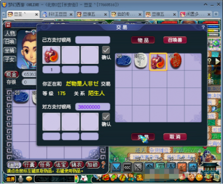The height and width of the screenshot is (184, 223).
Task: Open the trade dialog help question mark
Action: (x=203, y=27)
